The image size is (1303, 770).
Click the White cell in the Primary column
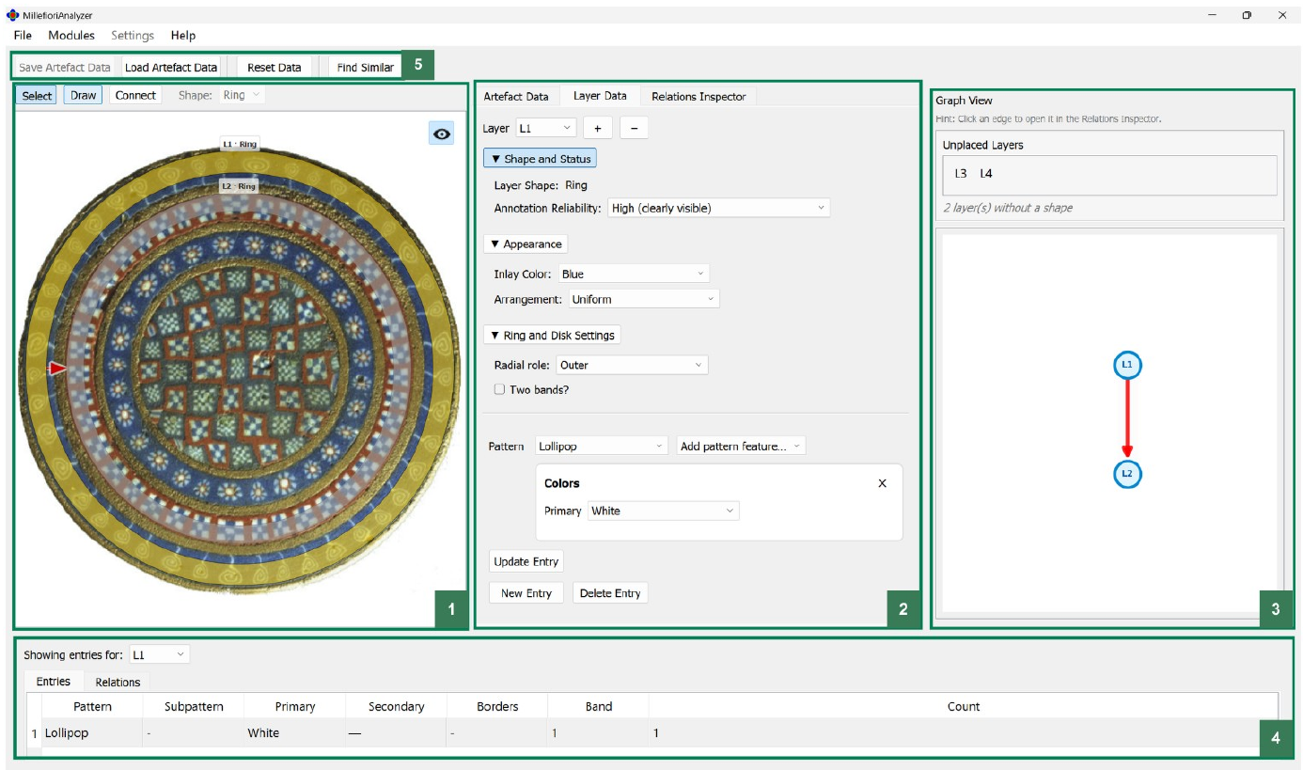[294, 732]
